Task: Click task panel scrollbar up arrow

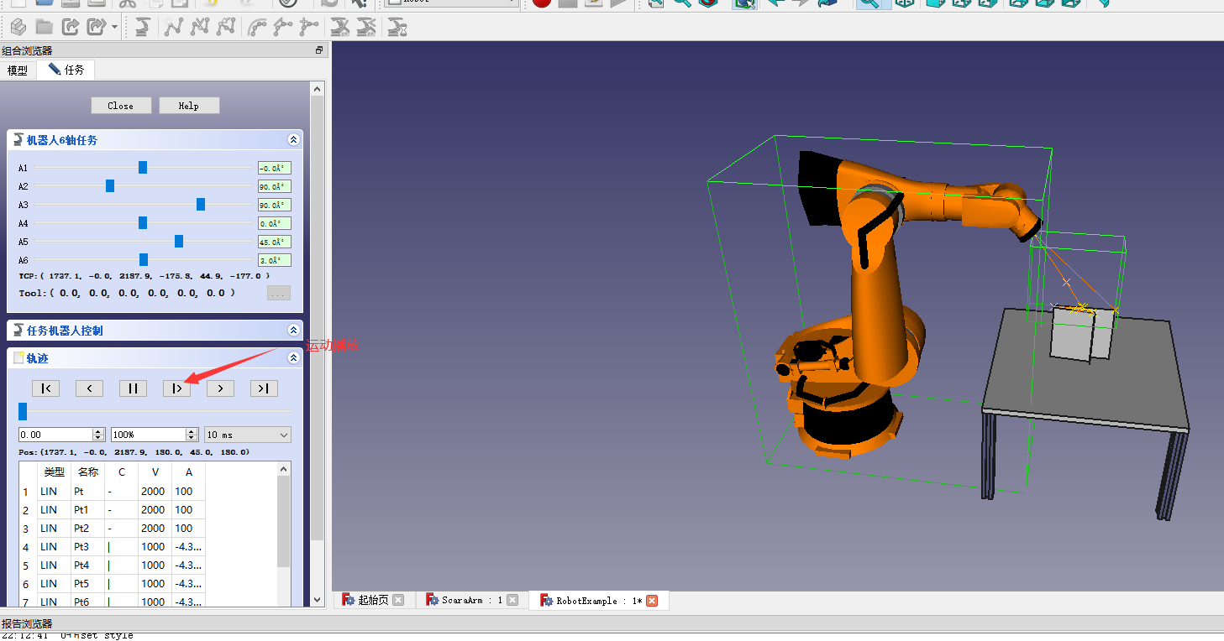Action: (x=317, y=89)
